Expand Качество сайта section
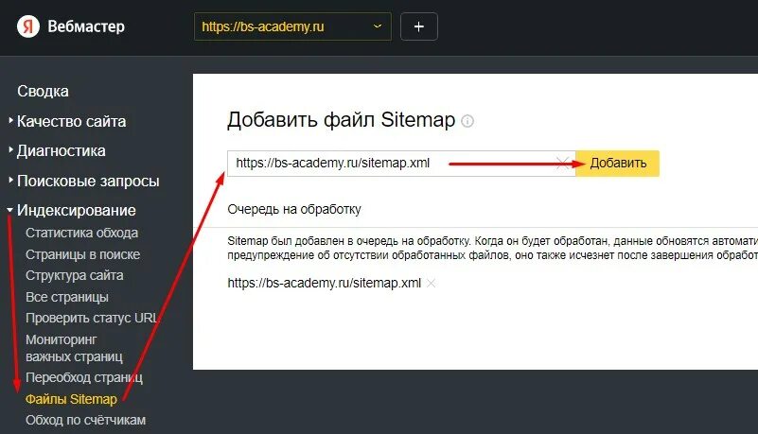The image size is (758, 434). click(x=71, y=121)
